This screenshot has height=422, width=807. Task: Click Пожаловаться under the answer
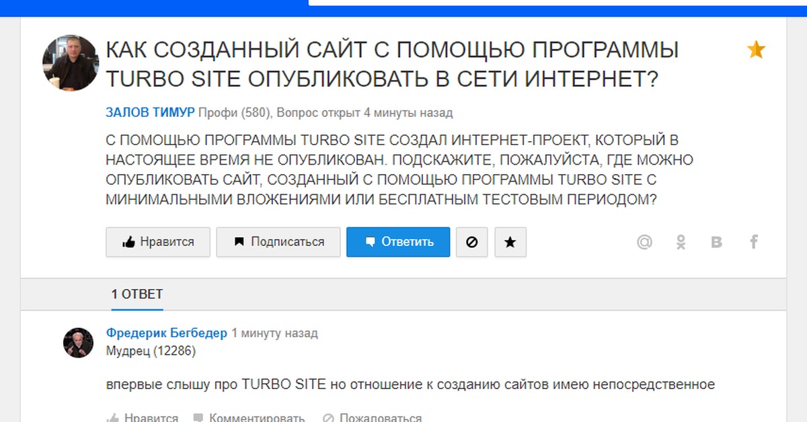tap(373, 418)
